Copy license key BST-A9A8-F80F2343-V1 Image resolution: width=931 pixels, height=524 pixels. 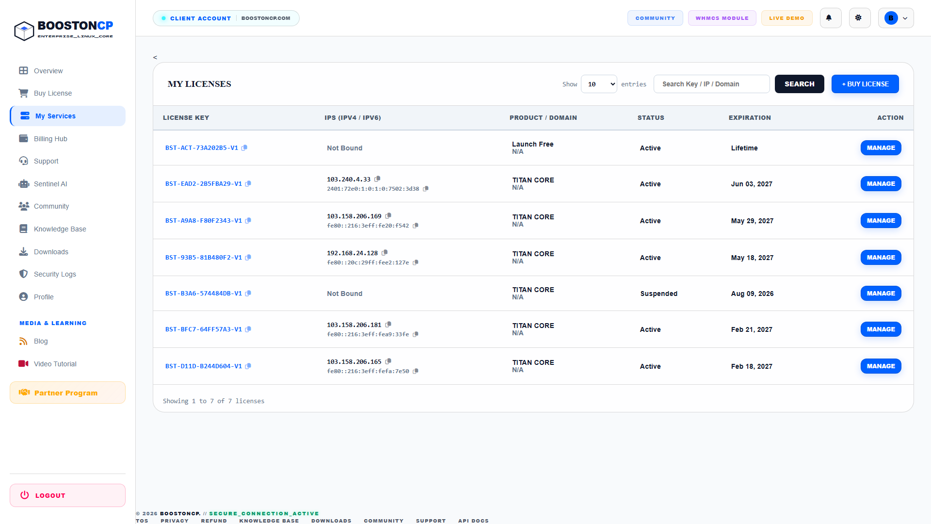[x=248, y=221]
